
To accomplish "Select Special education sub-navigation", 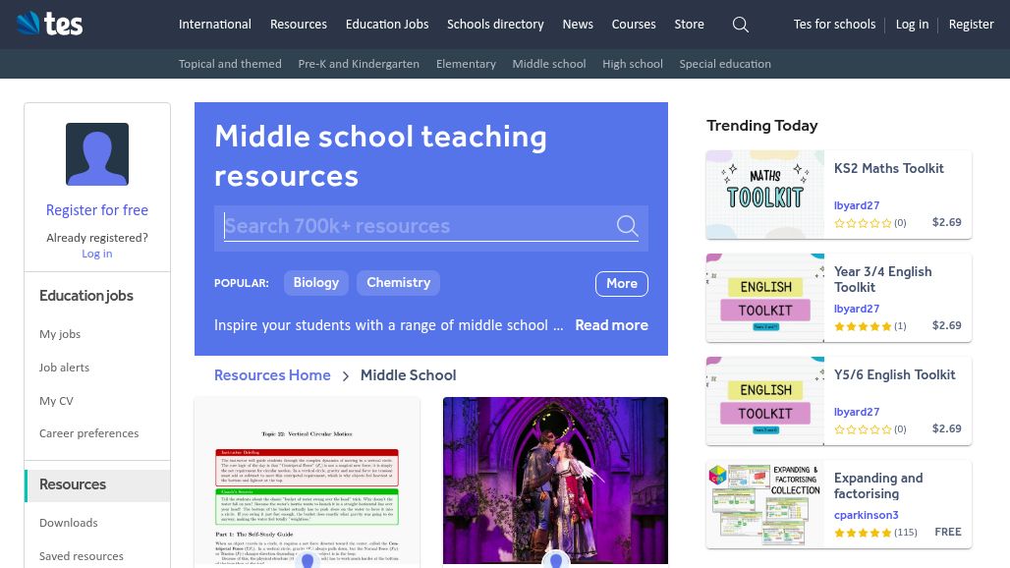I will pyautogui.click(x=725, y=64).
